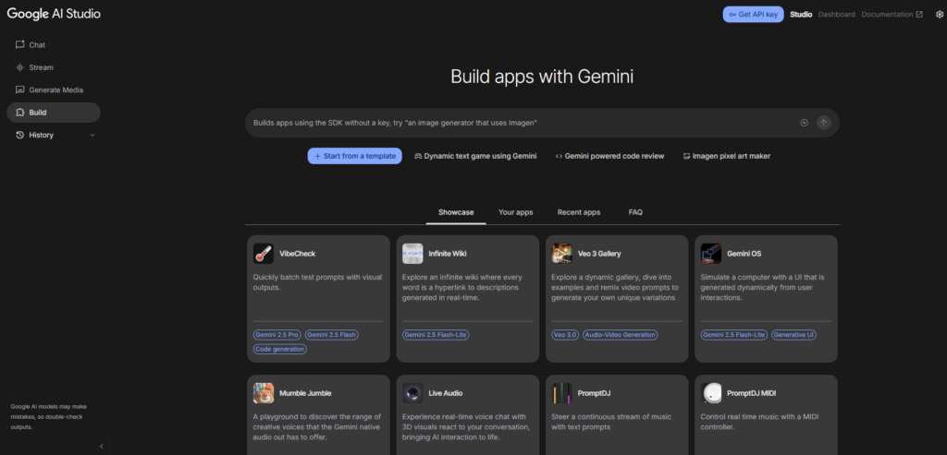This screenshot has width=947, height=455.
Task: Open the Veo 3 Gallery card title
Action: point(599,254)
